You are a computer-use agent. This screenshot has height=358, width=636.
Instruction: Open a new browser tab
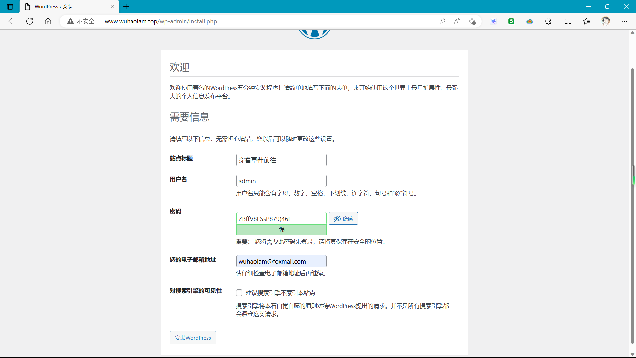click(x=126, y=7)
